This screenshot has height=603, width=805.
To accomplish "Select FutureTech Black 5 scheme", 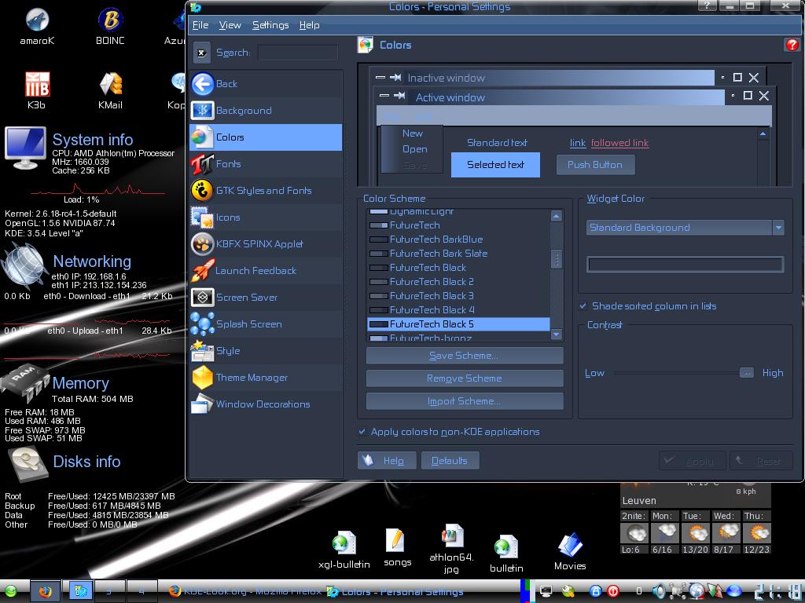I will click(x=459, y=324).
